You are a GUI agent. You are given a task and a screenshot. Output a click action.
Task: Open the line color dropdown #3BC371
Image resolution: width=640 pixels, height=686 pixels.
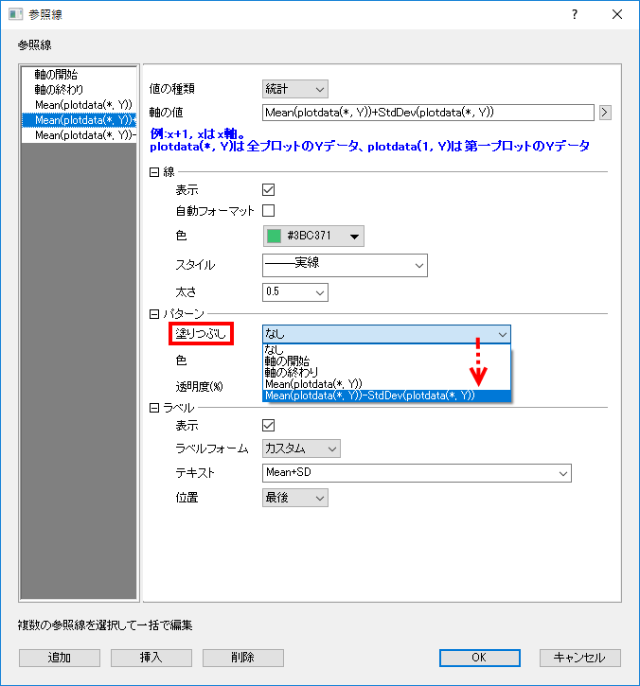tap(313, 236)
